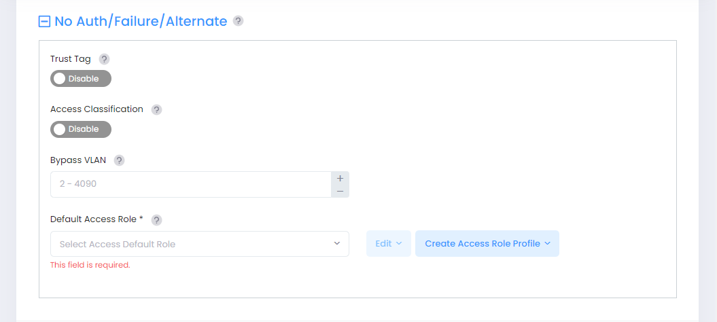Click help icon next to Bypass VLAN
Screen dimensions: 717x322
pyautogui.click(x=119, y=160)
